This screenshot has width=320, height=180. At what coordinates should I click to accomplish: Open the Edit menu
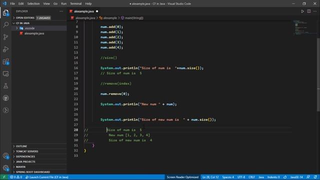[21, 3]
